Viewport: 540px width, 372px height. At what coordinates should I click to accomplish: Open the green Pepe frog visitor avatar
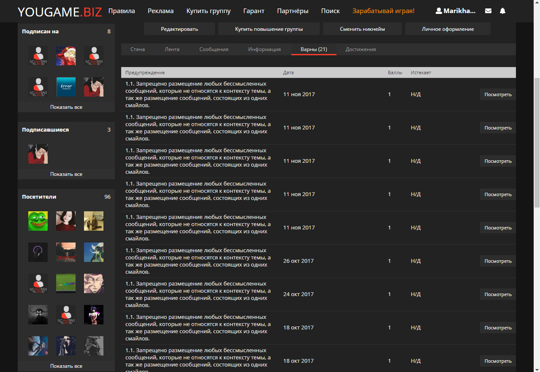coord(38,221)
